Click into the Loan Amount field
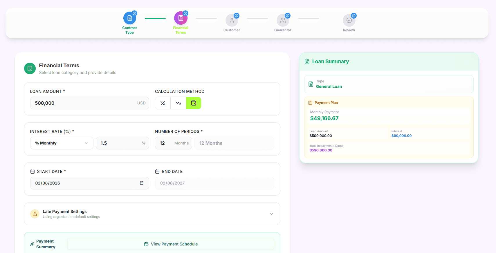The width and height of the screenshot is (496, 253). [90, 103]
